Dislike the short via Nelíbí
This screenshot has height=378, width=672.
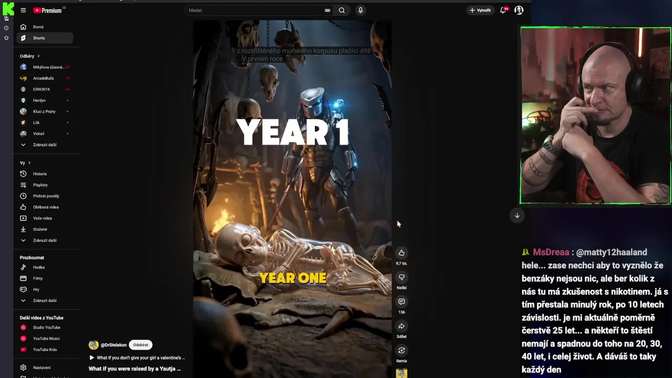click(402, 277)
